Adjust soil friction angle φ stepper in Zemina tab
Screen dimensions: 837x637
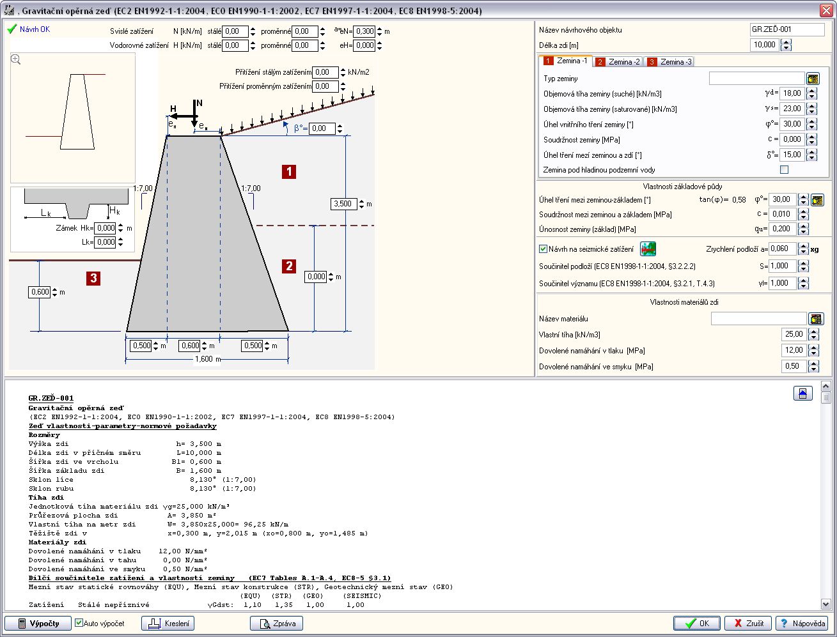[x=812, y=124]
